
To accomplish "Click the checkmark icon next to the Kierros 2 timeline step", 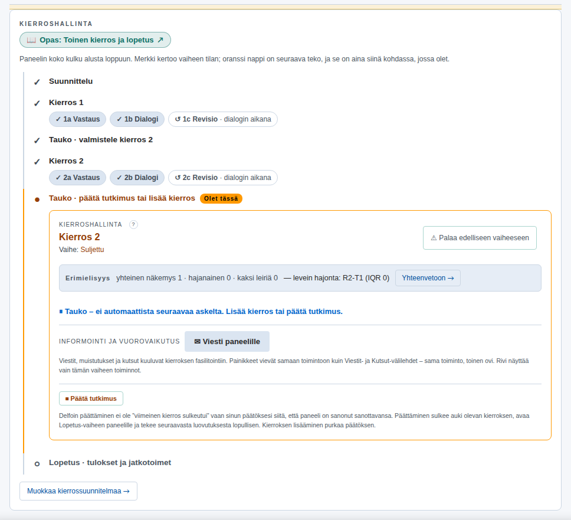I will [37, 162].
